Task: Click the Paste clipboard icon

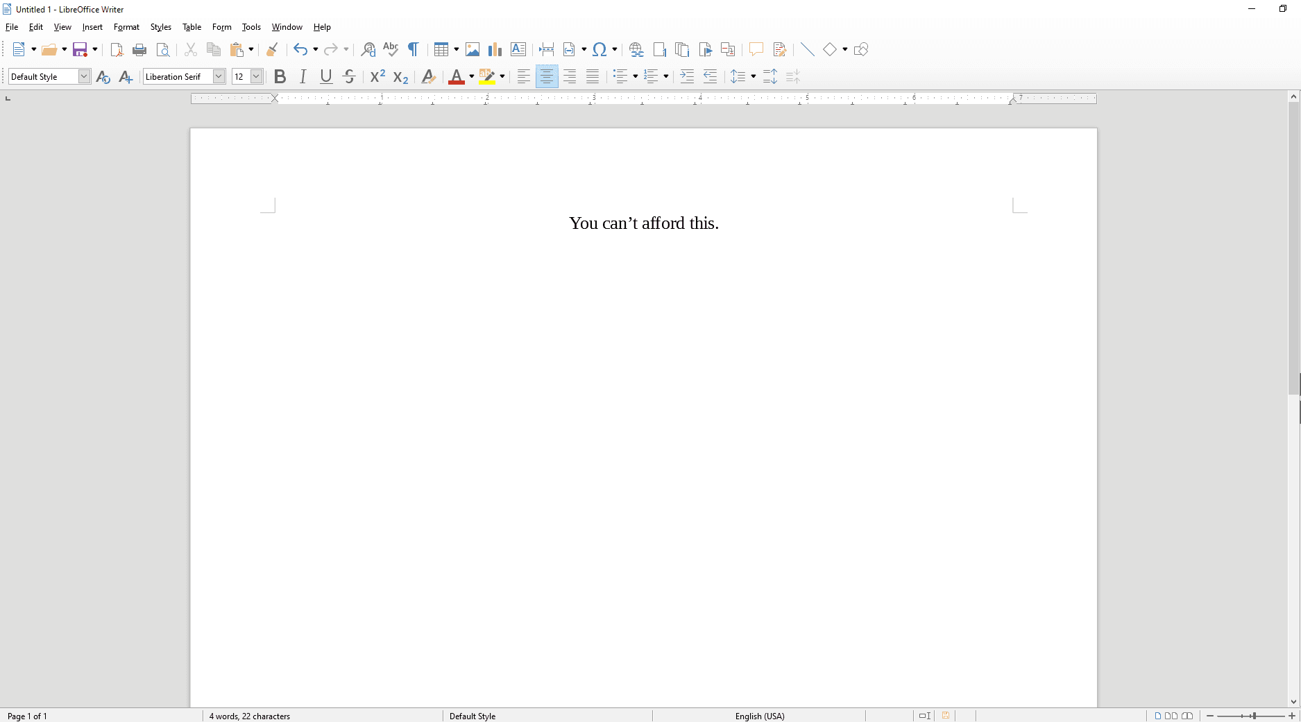Action: 237,49
